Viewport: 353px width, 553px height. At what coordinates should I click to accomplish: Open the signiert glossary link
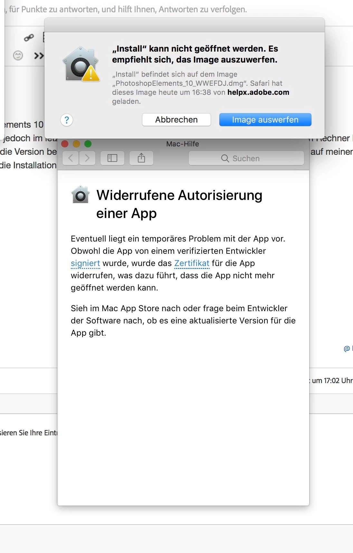coord(85,263)
